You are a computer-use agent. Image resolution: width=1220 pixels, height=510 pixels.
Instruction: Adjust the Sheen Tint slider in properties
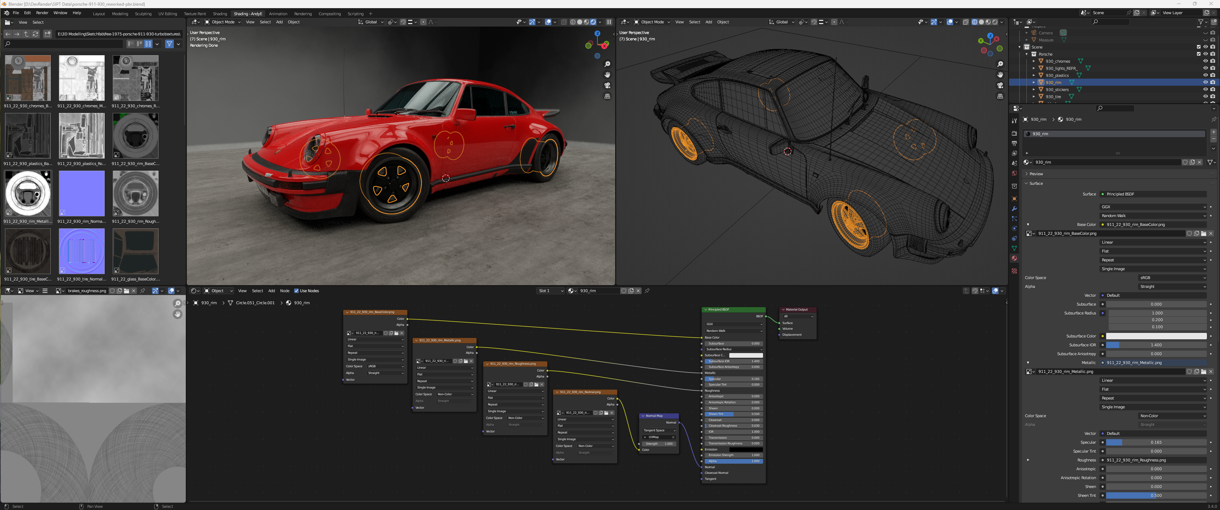(1155, 495)
